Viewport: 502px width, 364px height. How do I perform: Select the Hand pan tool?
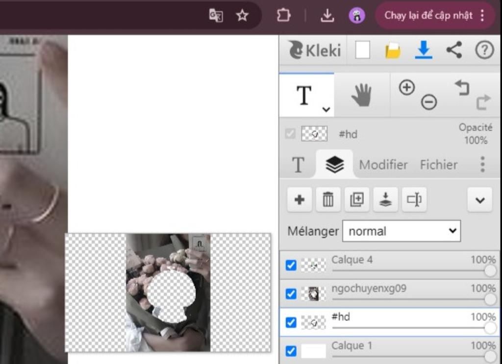coord(362,96)
